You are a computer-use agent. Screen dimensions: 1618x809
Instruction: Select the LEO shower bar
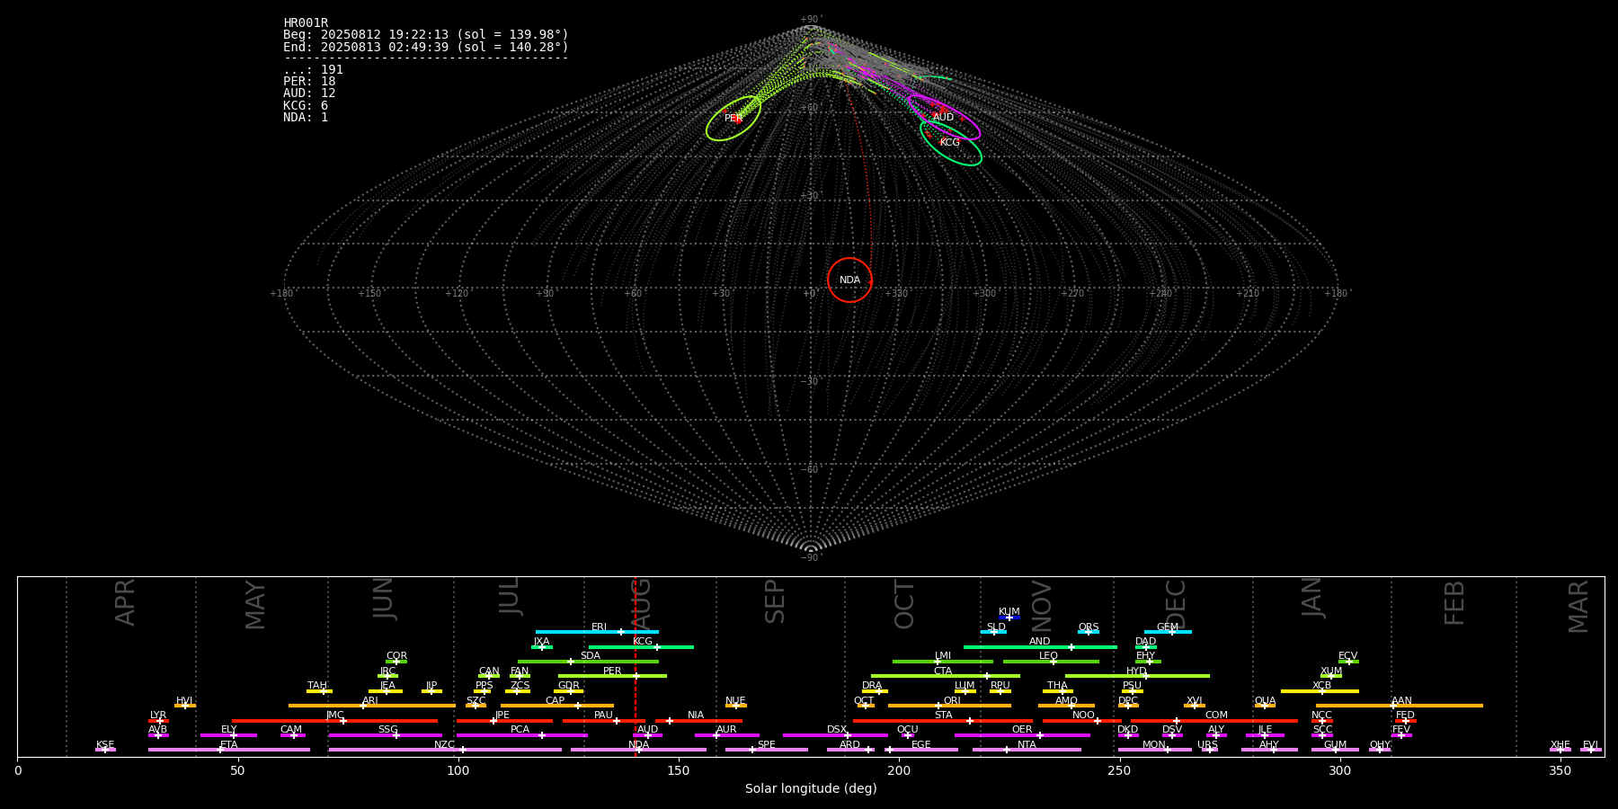1051,662
